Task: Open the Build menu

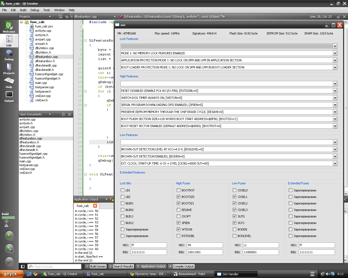Action: point(23,10)
